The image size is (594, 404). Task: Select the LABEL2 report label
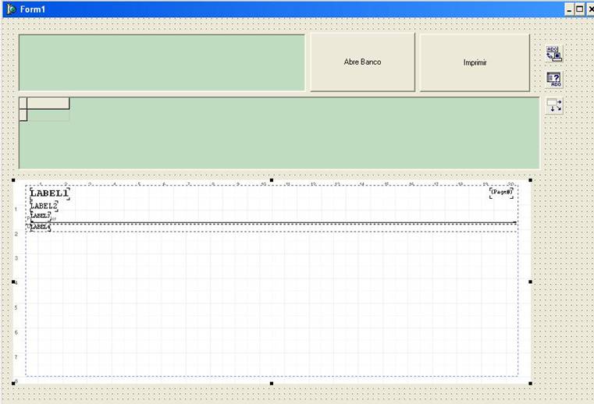pyautogui.click(x=44, y=206)
